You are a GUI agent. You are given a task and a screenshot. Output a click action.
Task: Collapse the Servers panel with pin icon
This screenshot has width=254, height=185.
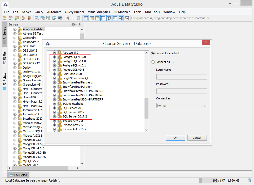point(80,24)
